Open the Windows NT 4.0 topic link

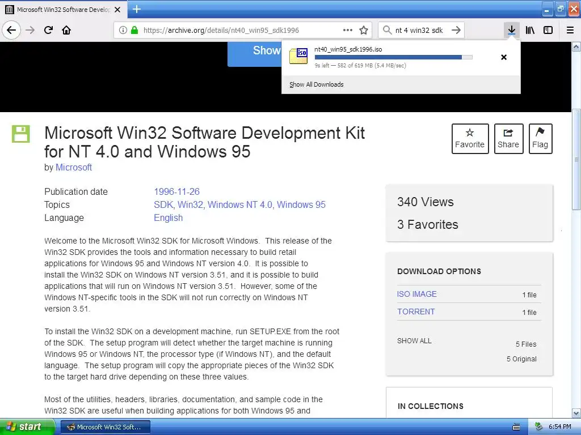240,204
